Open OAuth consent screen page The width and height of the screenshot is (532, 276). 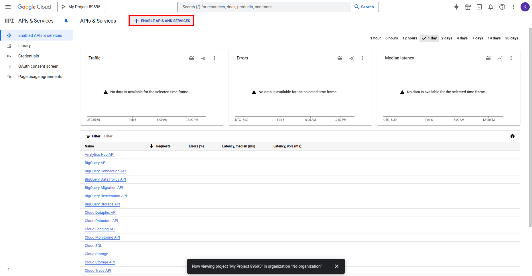36,66
